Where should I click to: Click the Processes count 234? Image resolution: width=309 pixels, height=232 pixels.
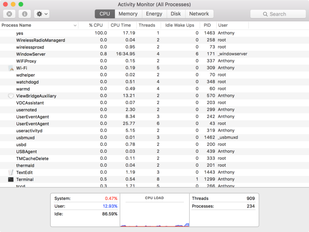coord(251,206)
